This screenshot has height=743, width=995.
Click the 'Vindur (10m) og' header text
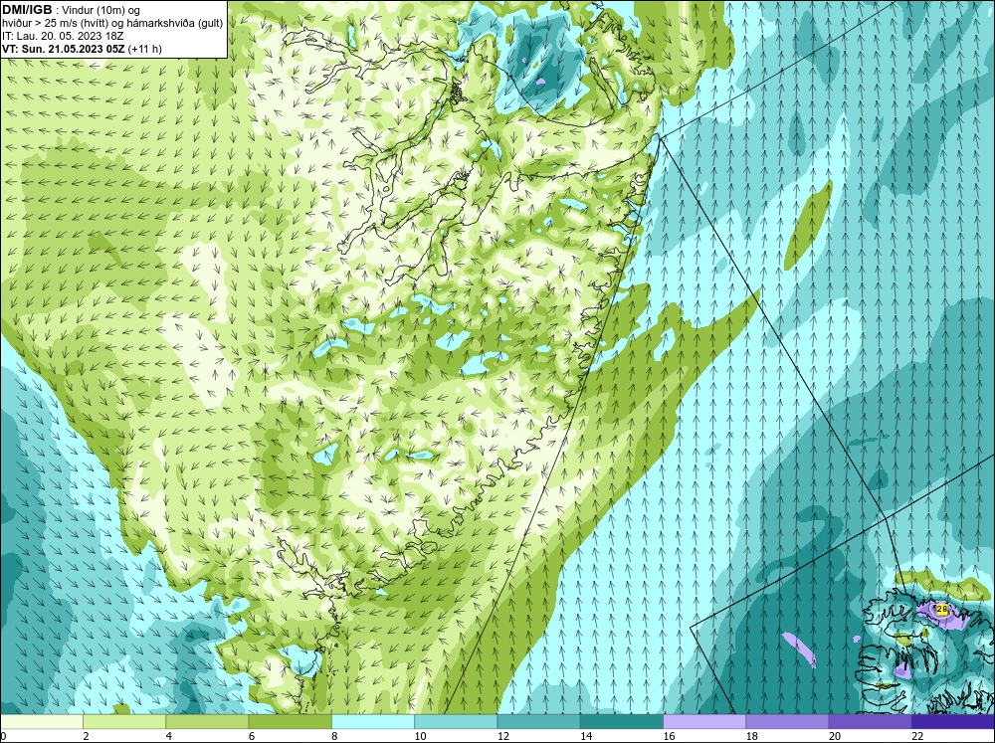tap(100, 10)
